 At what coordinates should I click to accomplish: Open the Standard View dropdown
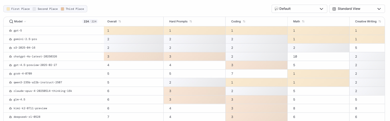357,9
